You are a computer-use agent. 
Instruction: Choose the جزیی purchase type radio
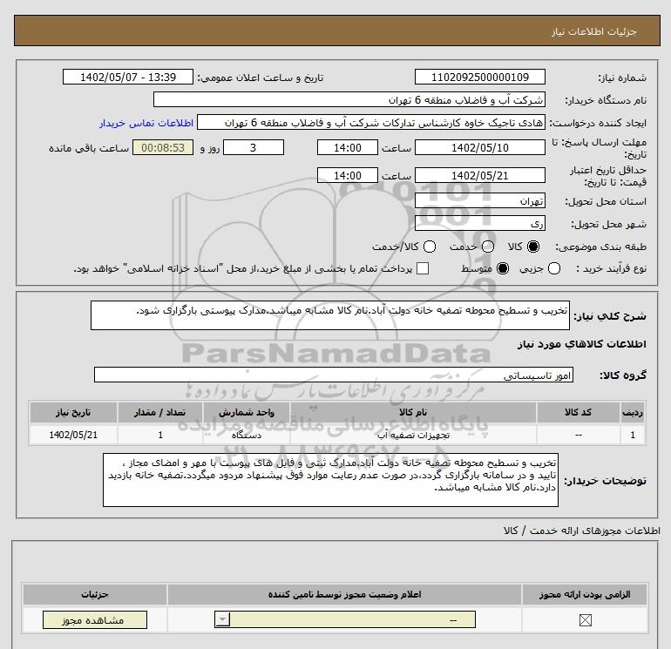coord(554,268)
